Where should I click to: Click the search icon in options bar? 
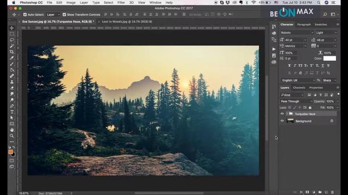[325, 15]
